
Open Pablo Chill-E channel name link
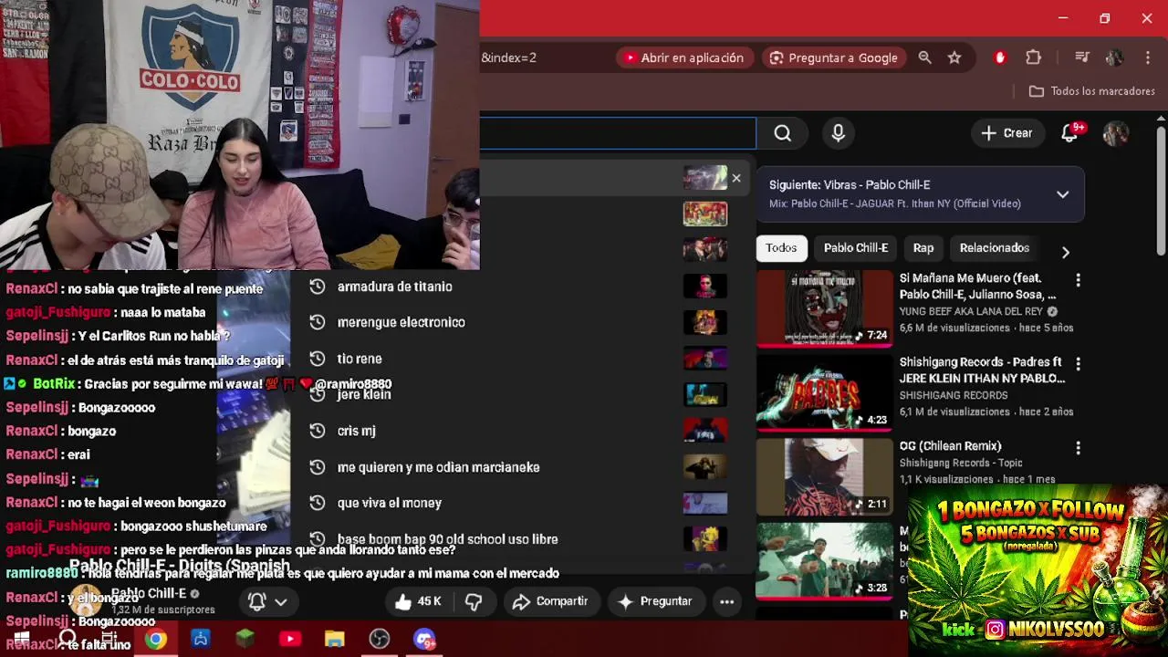(x=148, y=593)
